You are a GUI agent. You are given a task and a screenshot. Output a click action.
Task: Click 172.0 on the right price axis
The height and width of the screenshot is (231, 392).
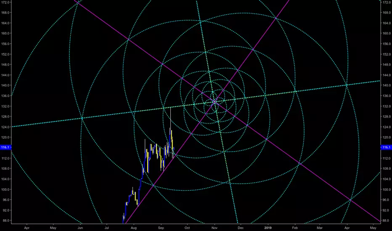pos(387,2)
